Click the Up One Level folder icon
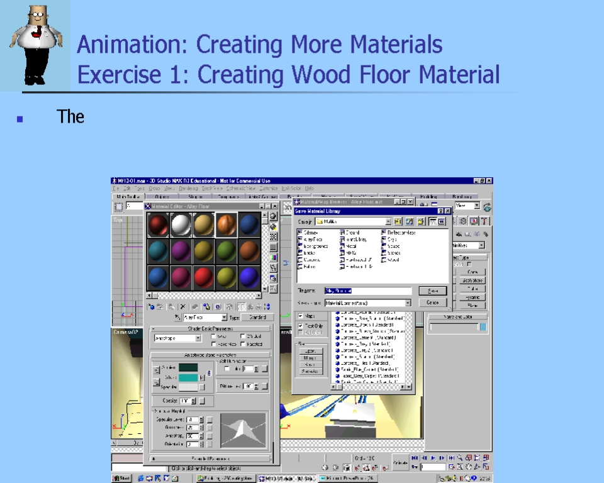This screenshot has width=604, height=483. [x=398, y=221]
